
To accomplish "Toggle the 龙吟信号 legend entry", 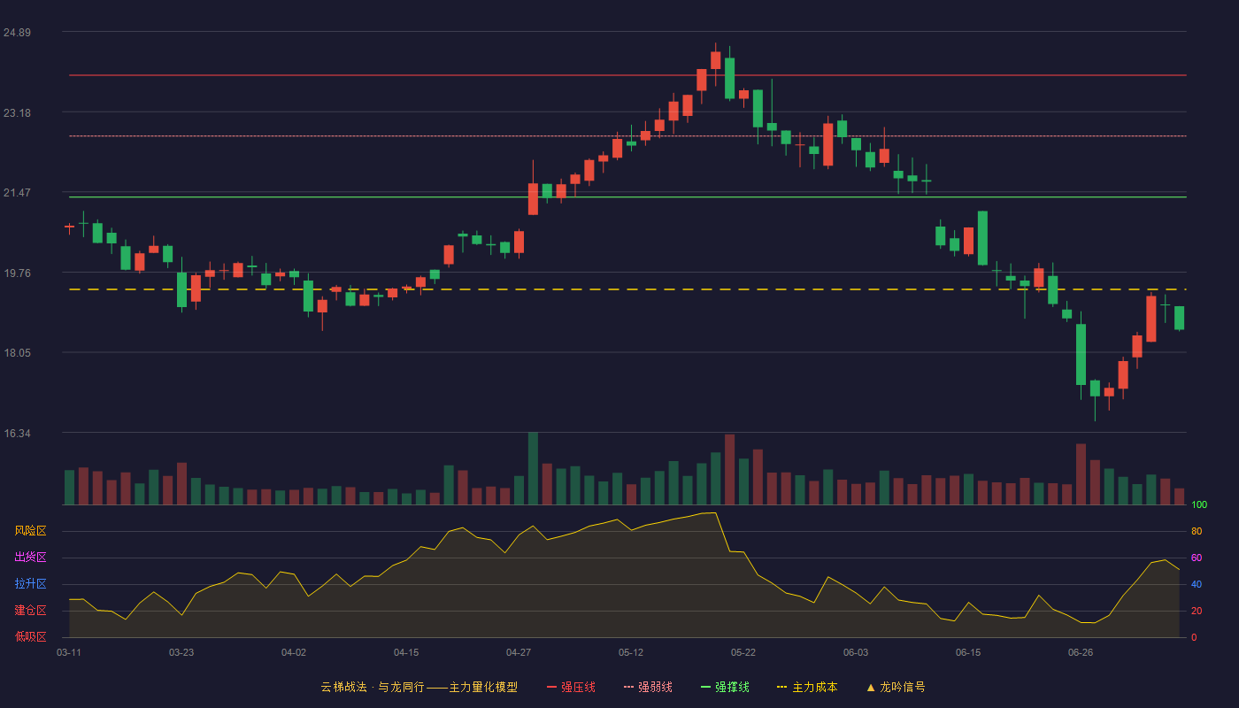I will 896,687.
